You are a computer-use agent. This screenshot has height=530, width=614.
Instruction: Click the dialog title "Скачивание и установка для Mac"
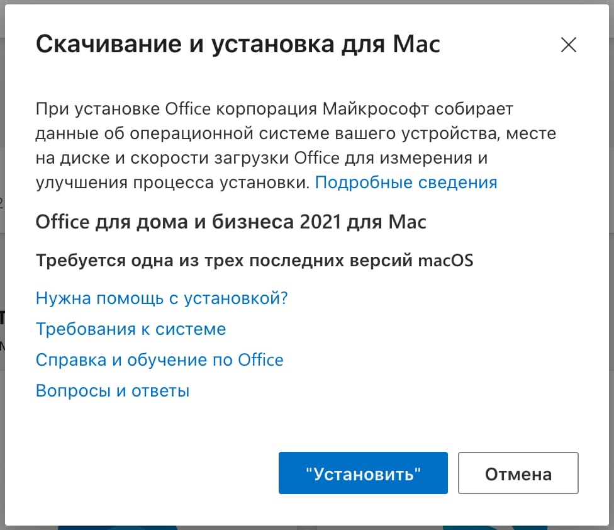point(237,45)
